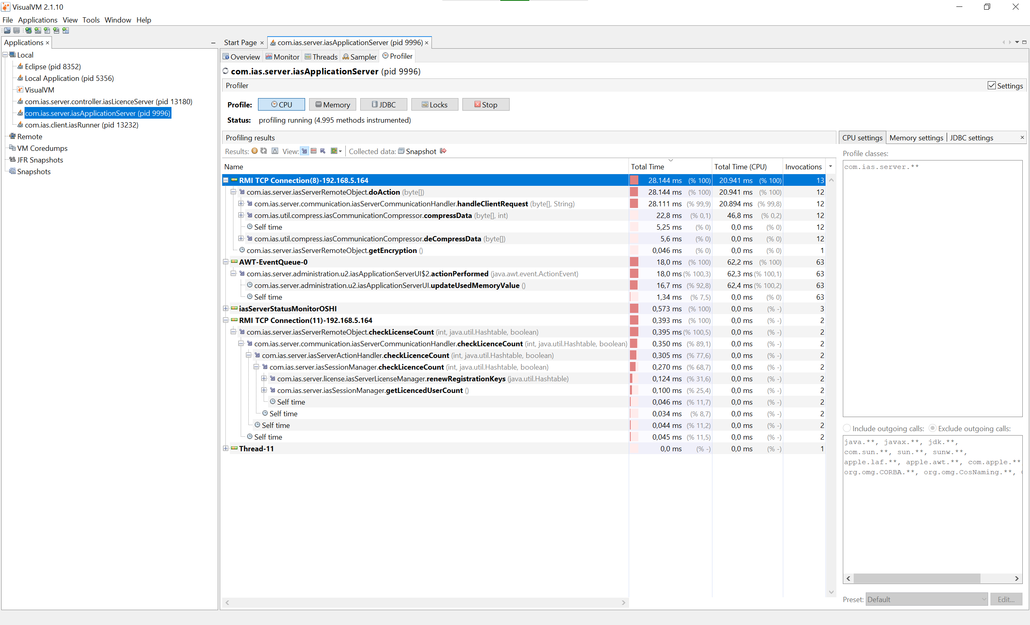Expand the iasServerStatusMonitorOSHI thread node
1030x625 pixels.
226,309
